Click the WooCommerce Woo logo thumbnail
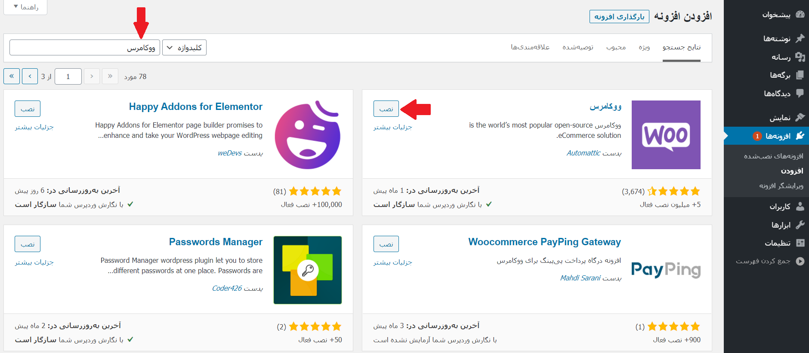The image size is (809, 353). tap(666, 135)
